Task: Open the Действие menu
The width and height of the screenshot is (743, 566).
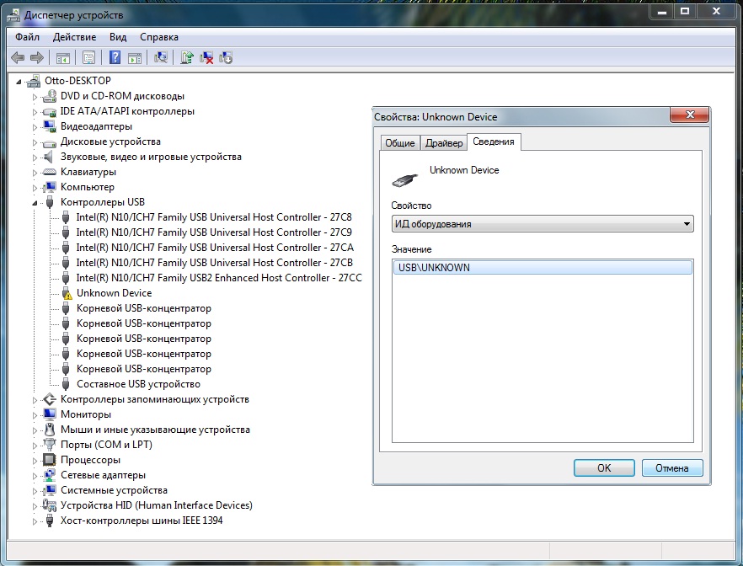Action: click(x=74, y=37)
